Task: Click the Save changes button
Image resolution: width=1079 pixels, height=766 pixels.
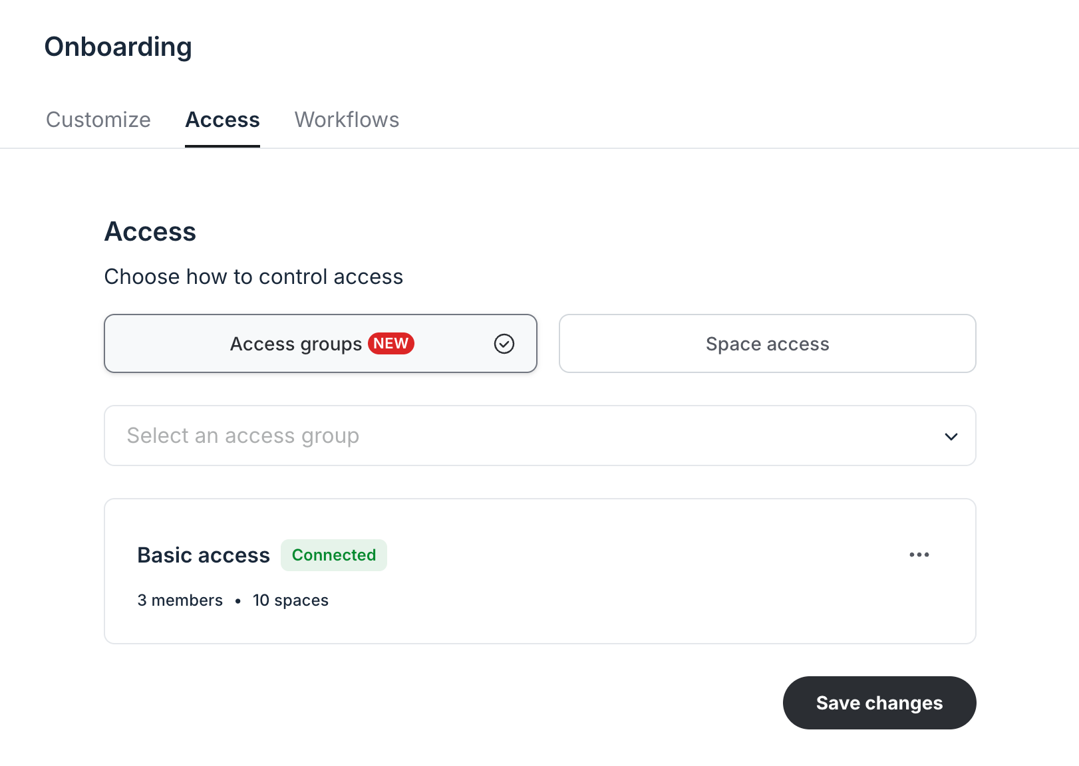Action: (879, 703)
